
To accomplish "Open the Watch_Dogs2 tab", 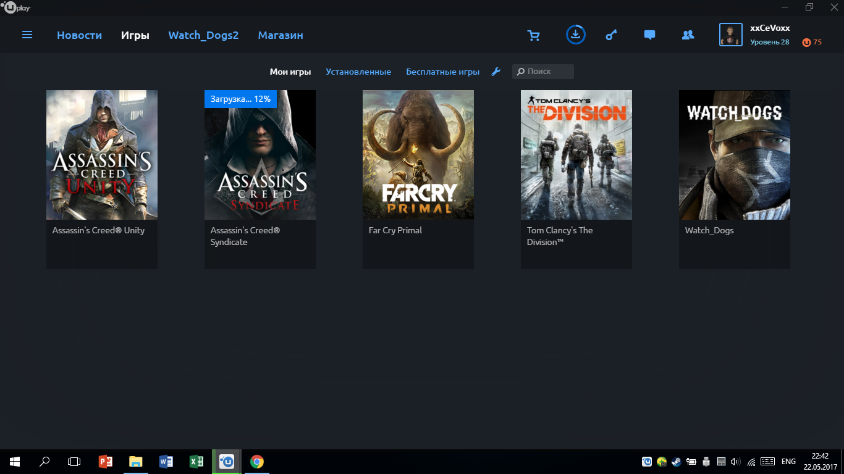I will point(203,35).
